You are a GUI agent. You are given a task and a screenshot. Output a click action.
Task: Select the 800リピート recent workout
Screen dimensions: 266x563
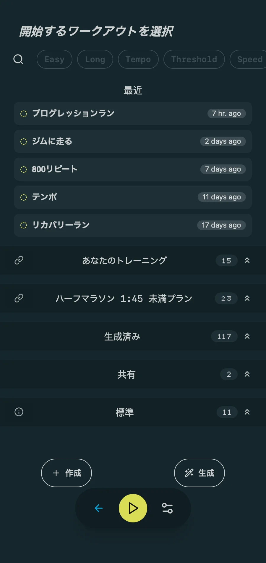point(133,169)
